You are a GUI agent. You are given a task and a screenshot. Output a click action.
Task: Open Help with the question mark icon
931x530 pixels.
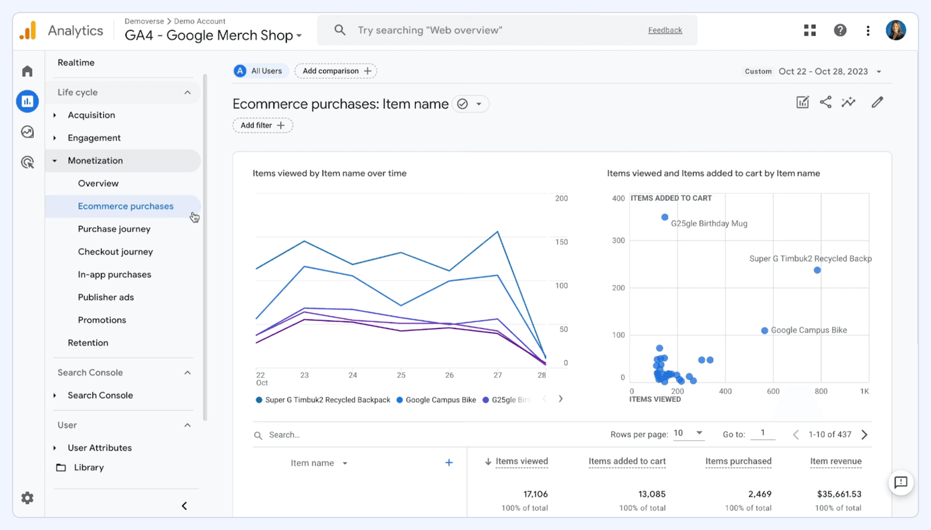click(x=840, y=30)
